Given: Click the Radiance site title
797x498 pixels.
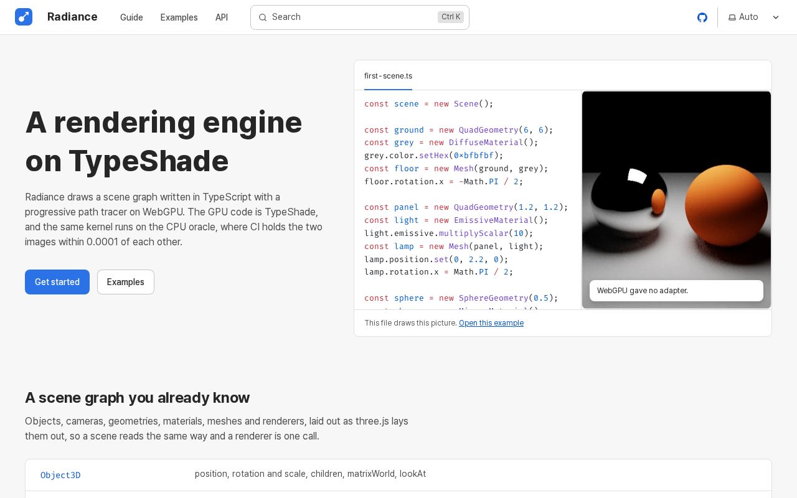Looking at the screenshot, I should [72, 17].
